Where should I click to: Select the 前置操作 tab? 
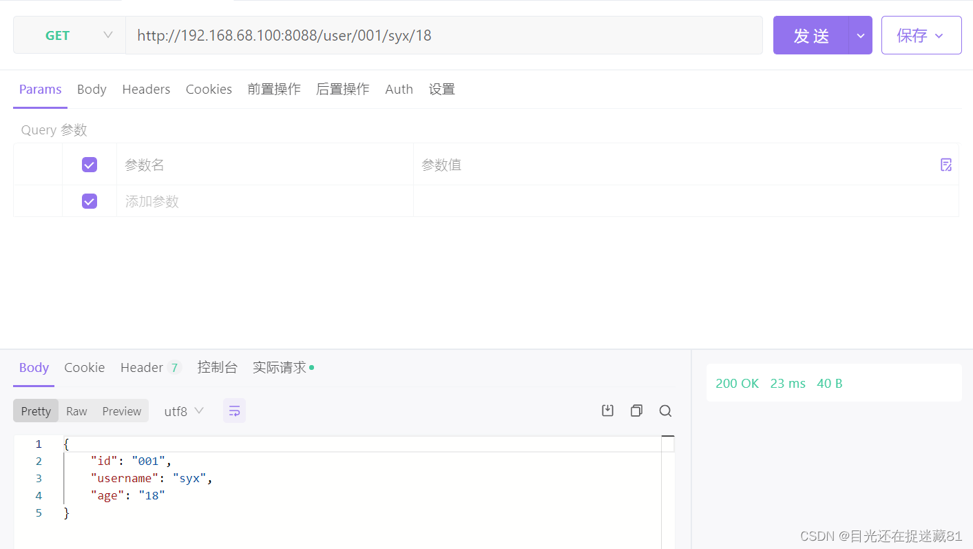[274, 90]
